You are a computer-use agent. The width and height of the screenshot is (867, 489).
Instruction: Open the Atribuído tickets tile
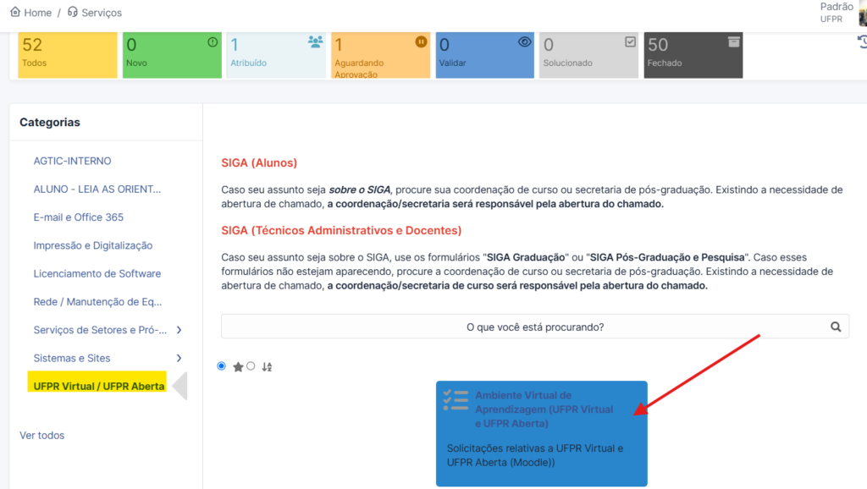[276, 55]
